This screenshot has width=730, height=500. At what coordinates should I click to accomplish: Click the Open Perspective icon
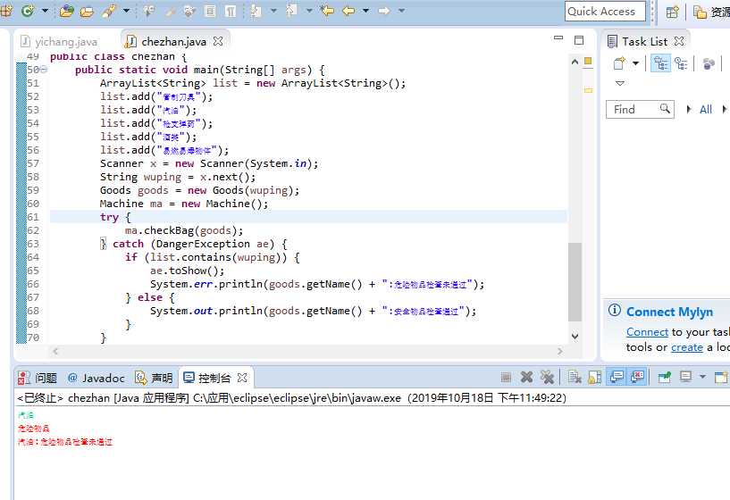coord(672,12)
